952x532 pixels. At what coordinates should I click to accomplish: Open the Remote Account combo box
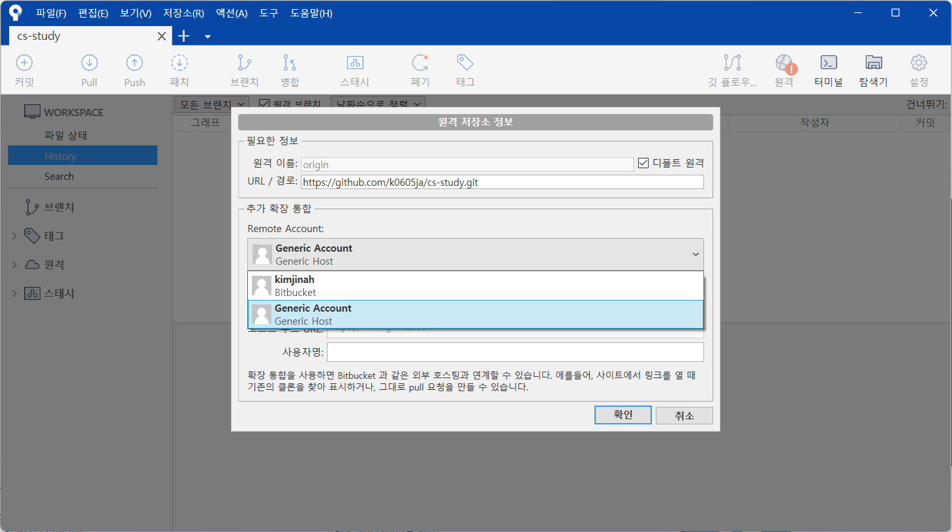pyautogui.click(x=476, y=254)
